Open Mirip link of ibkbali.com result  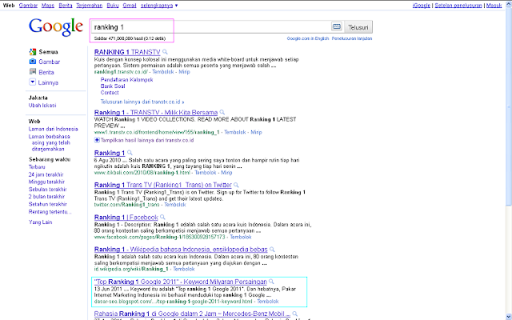pos(226,173)
